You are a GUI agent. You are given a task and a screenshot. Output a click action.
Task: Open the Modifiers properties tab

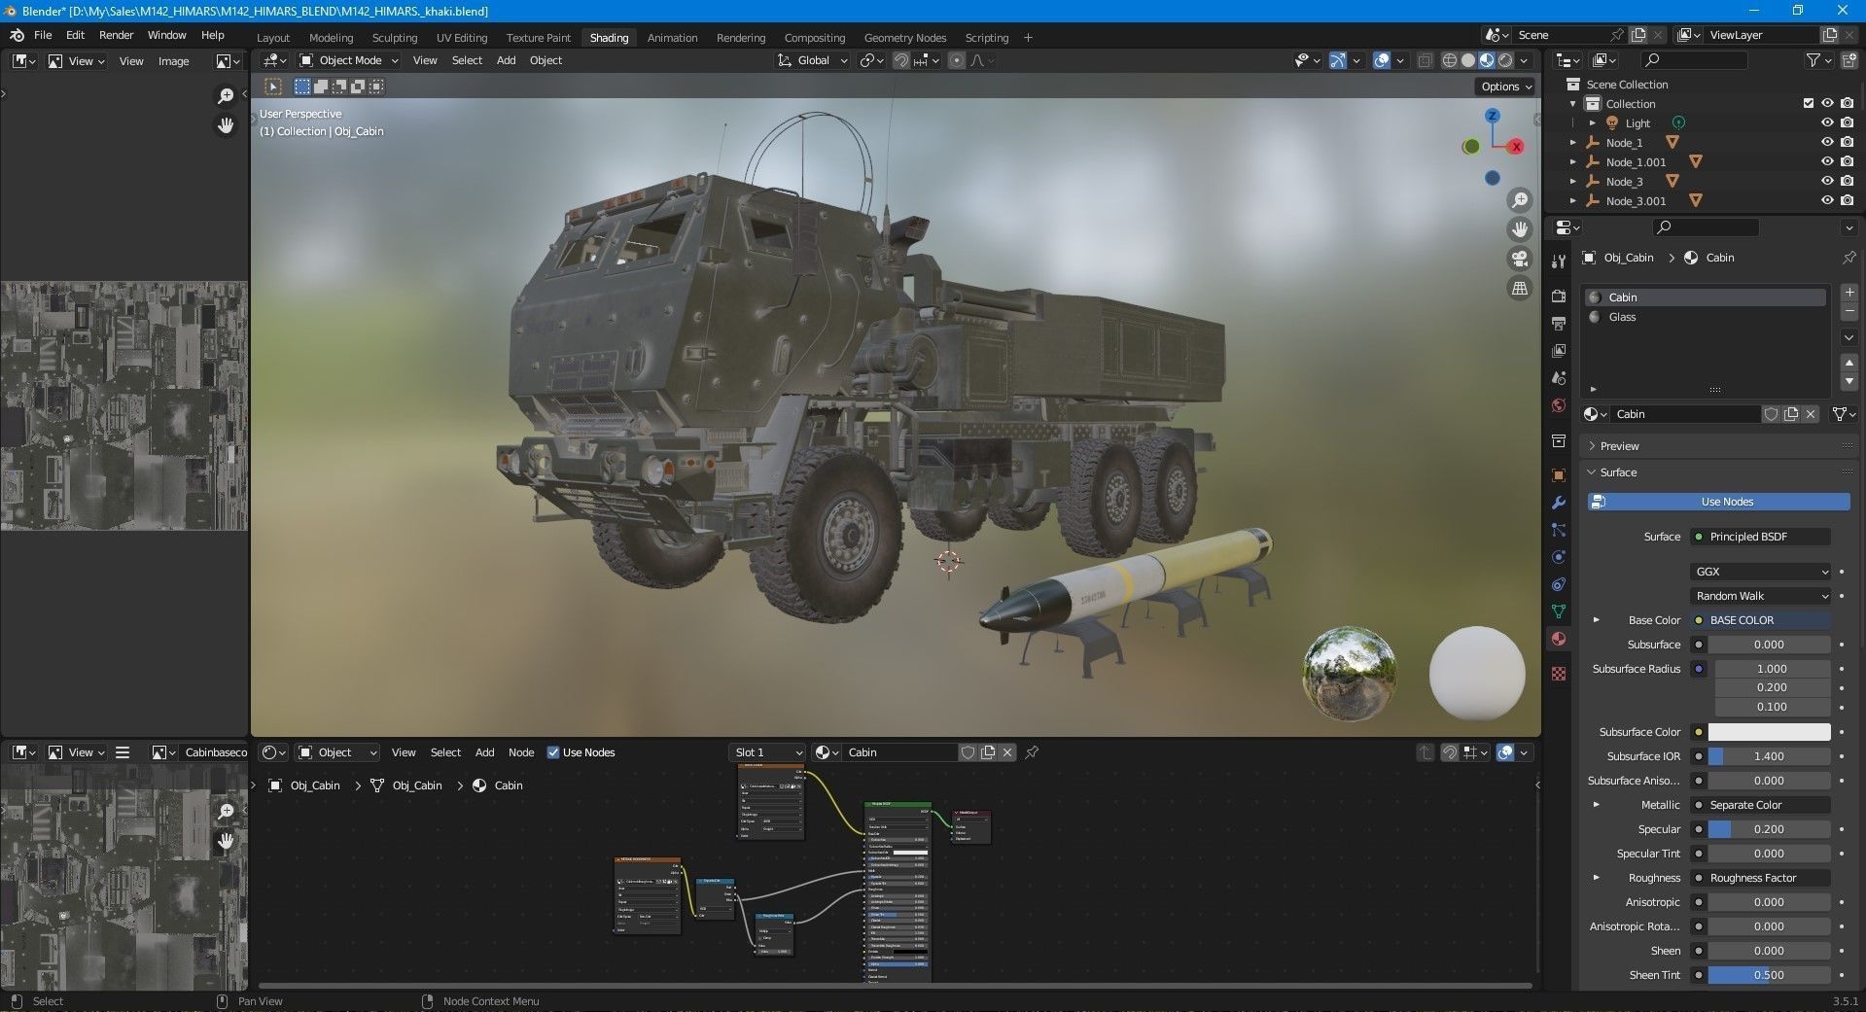[1559, 503]
